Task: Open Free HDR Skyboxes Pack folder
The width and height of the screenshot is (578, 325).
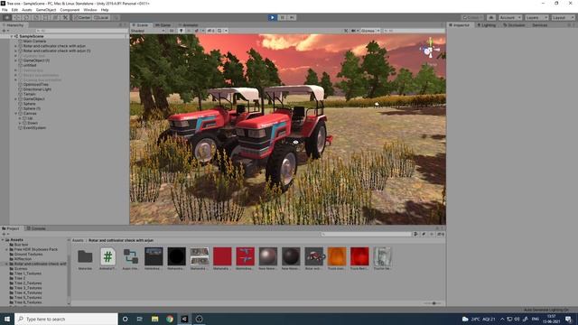Action: coord(35,249)
